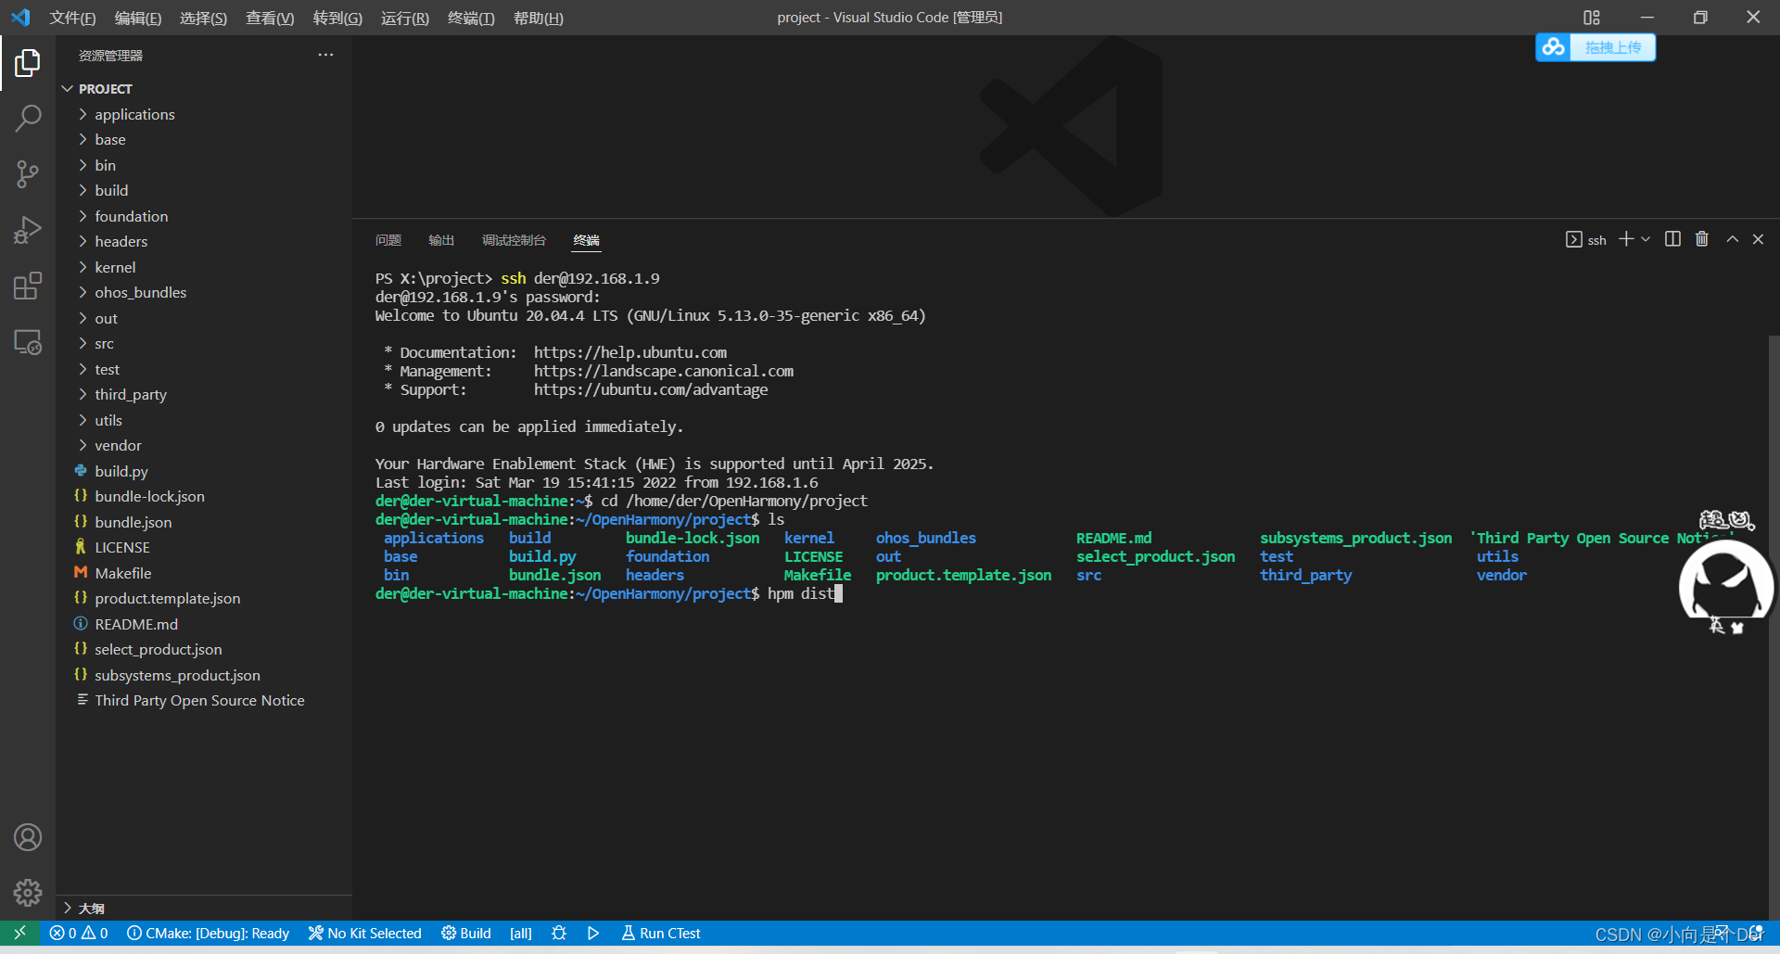Click the terminal vertical scrollbar
The width and height of the screenshot is (1780, 954).
pos(1774,626)
